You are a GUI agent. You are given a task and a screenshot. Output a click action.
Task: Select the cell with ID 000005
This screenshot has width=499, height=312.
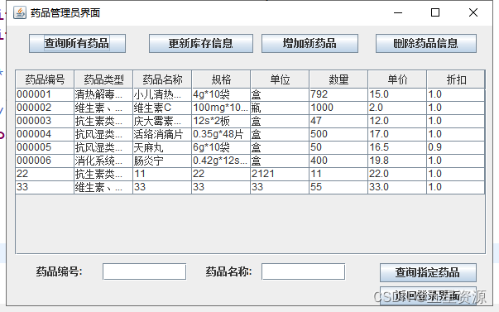[45, 147]
